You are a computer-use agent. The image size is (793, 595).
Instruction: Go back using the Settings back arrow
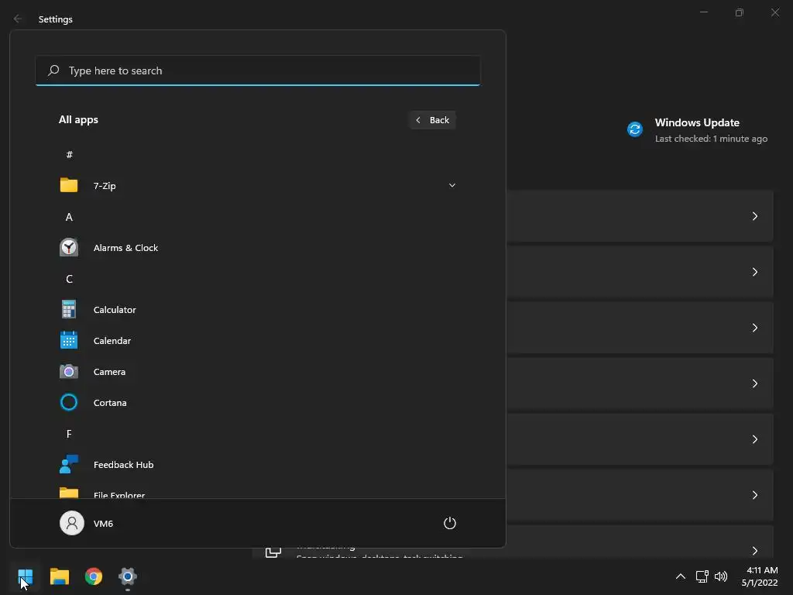(x=18, y=19)
